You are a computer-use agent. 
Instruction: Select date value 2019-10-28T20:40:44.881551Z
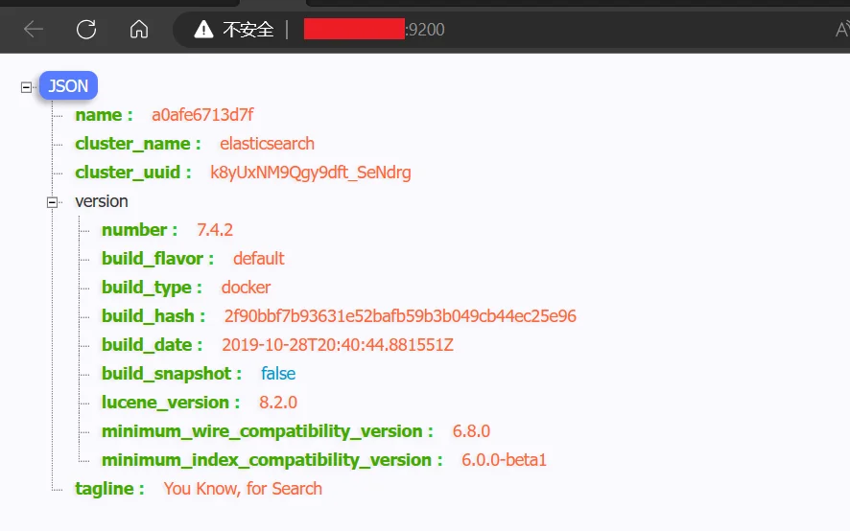(x=338, y=345)
